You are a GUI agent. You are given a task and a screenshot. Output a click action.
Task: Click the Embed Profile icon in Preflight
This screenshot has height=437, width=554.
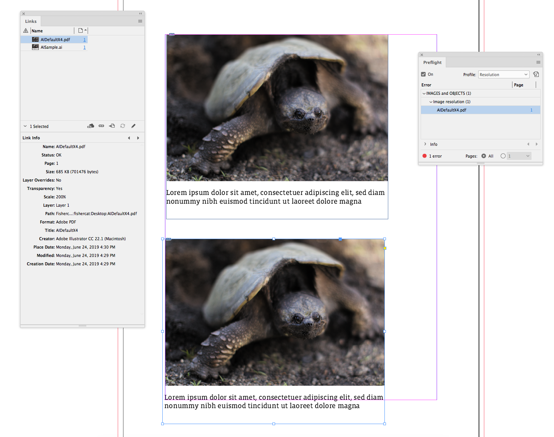pyautogui.click(x=536, y=74)
